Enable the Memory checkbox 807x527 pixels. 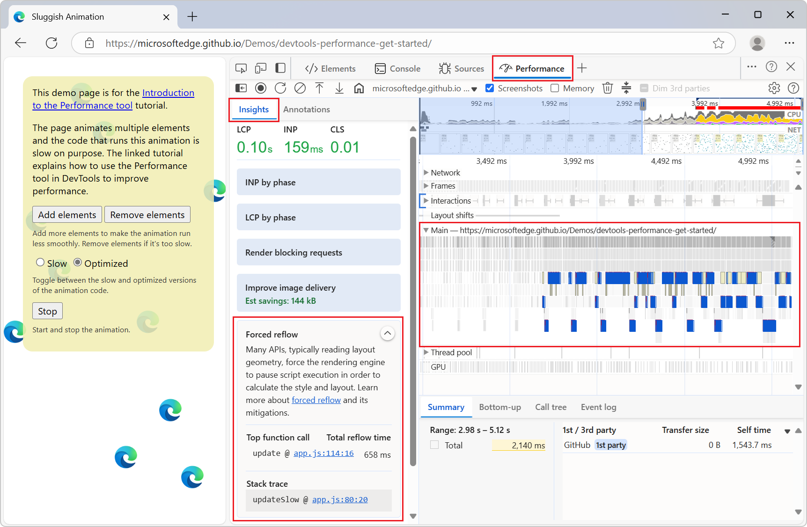(x=555, y=88)
